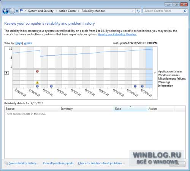Show hidden breadcrumb path chevrons
The height and width of the screenshot is (171, 190).
25,11
